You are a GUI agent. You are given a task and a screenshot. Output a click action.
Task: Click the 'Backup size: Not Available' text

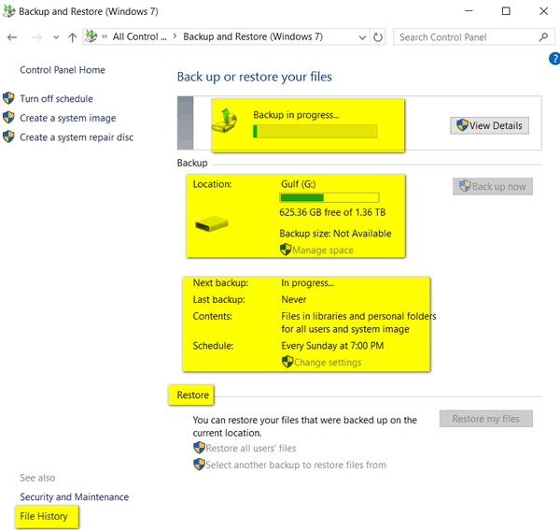pyautogui.click(x=335, y=234)
